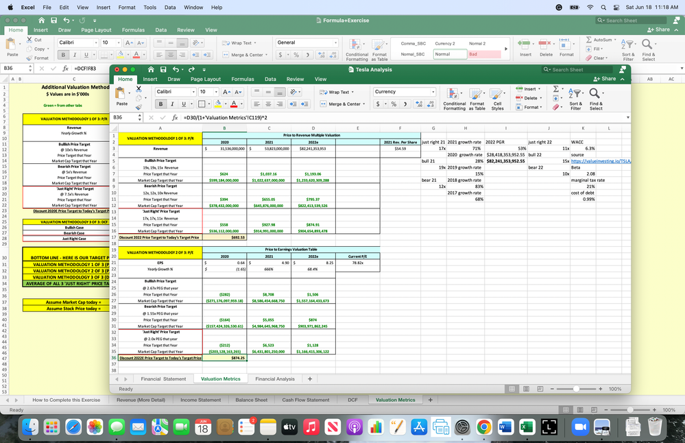This screenshot has width=685, height=443.
Task: Toggle Italic formatting in the ribbon
Action: (x=171, y=104)
